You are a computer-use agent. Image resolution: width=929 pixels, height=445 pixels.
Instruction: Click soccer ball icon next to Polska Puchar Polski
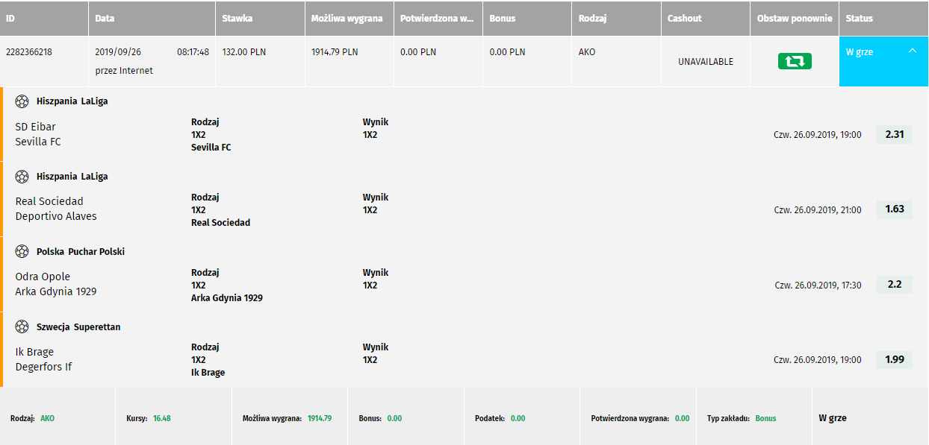[x=22, y=251]
